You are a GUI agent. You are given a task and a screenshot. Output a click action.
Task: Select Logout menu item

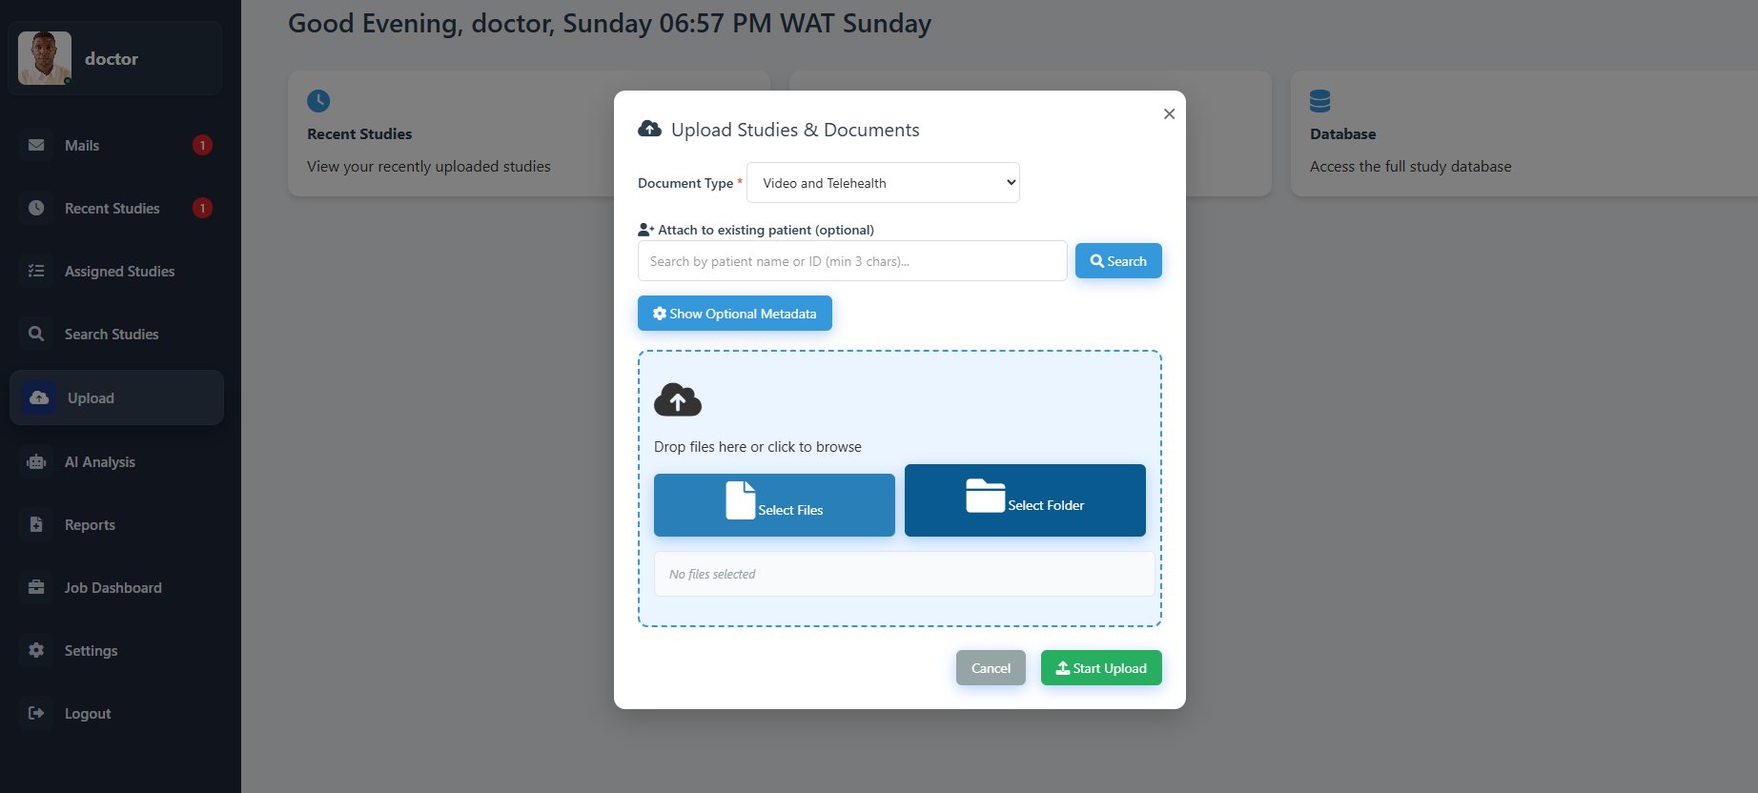click(x=116, y=713)
